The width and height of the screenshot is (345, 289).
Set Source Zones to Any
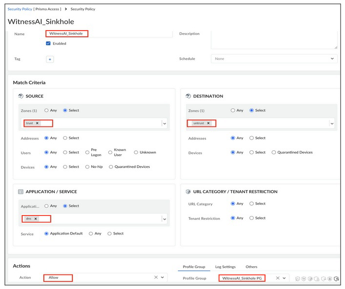point(47,110)
